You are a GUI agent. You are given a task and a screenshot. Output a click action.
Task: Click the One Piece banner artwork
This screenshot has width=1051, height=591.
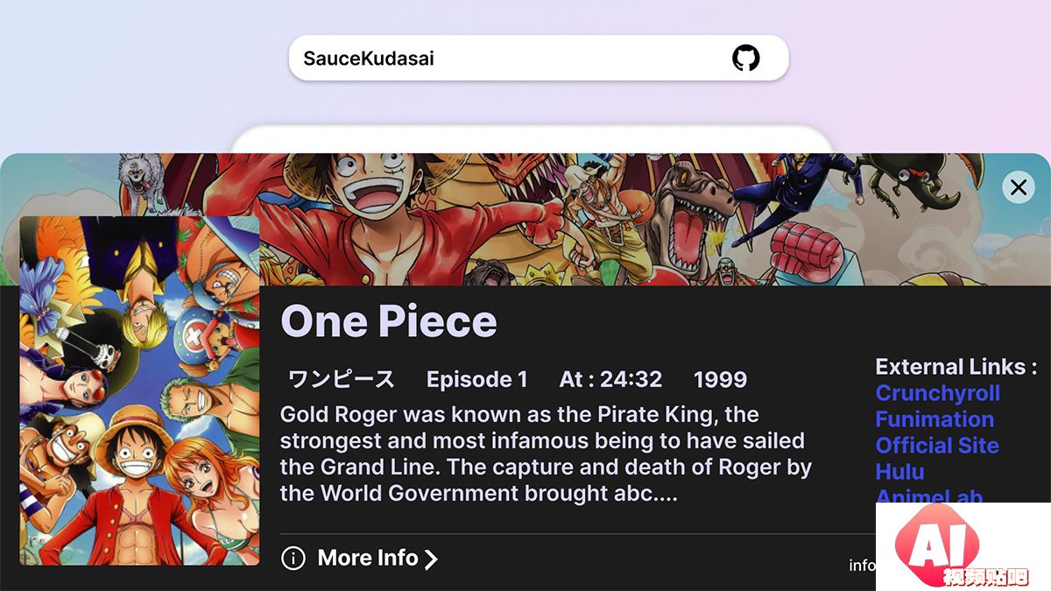point(613,219)
